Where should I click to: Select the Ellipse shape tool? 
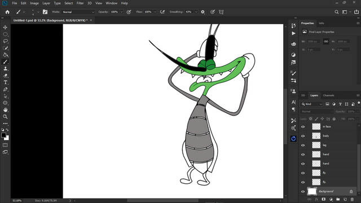coord(5,103)
